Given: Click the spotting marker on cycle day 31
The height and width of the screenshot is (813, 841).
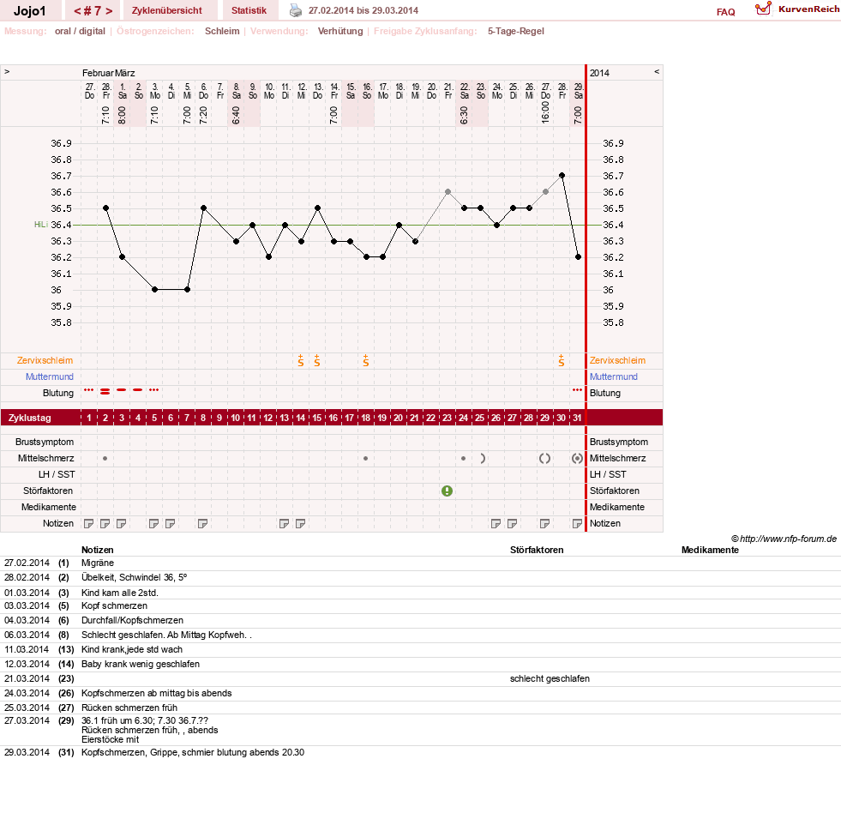Looking at the screenshot, I should pos(577,390).
